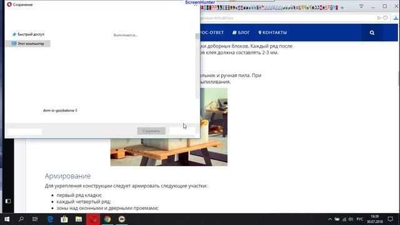Open the taskbar clock showing 19:39
Viewport: 400px width, 225px height.
[x=375, y=219]
